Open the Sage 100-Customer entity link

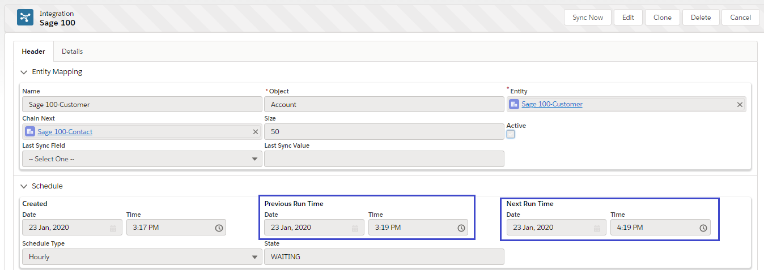(552, 104)
